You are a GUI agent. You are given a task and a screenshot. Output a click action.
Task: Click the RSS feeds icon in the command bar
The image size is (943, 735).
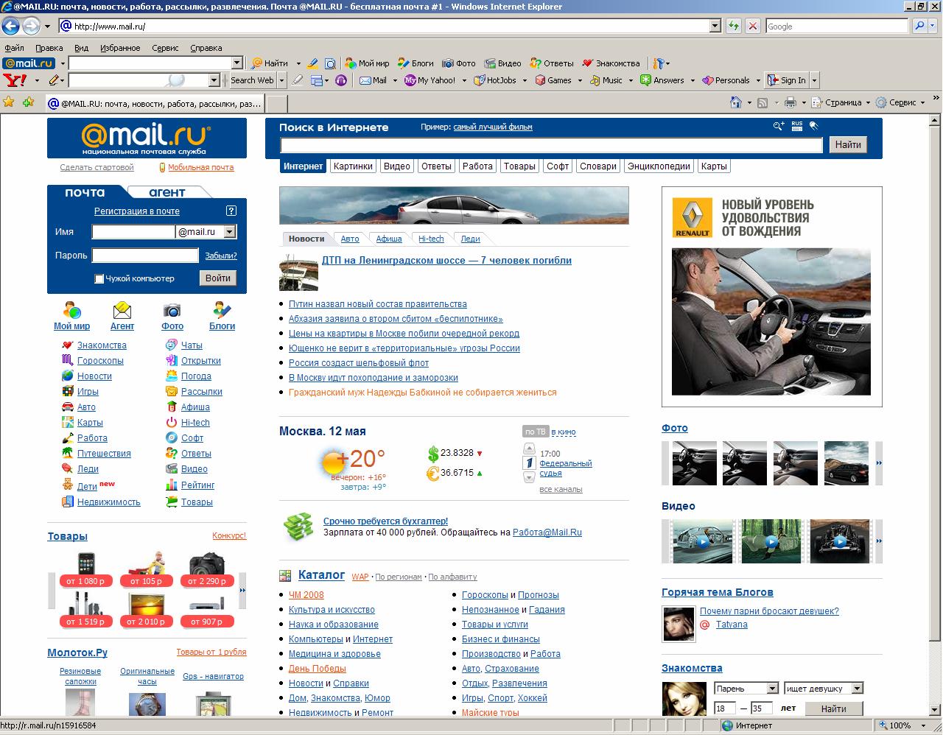click(763, 102)
